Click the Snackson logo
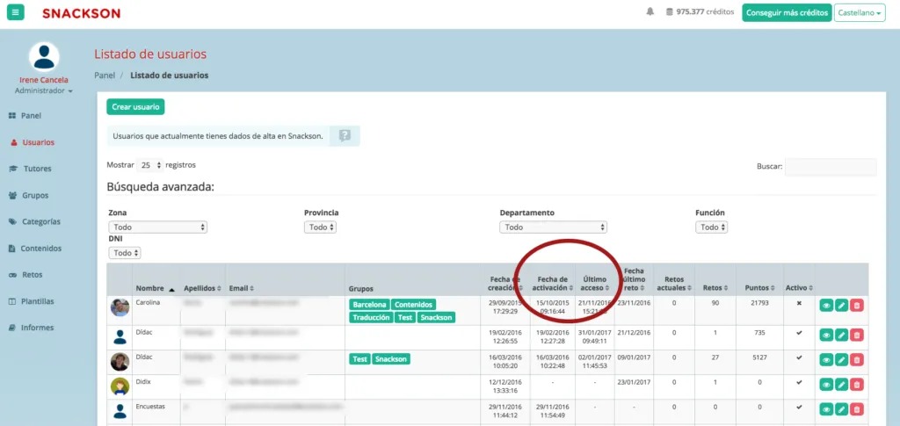The width and height of the screenshot is (900, 426). coord(82,13)
